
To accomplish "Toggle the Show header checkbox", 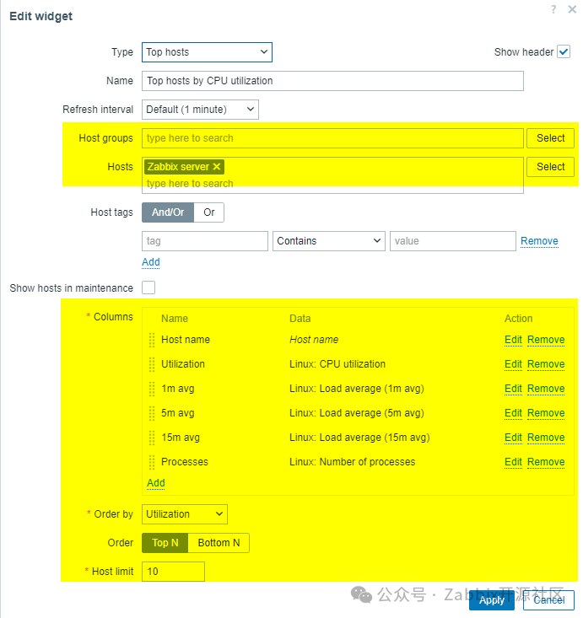I will 564,51.
